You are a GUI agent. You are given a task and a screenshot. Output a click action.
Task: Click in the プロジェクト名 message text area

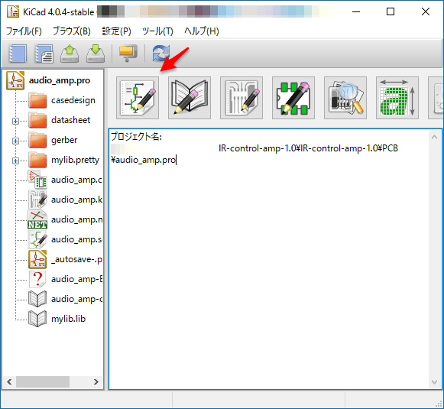tap(269, 259)
